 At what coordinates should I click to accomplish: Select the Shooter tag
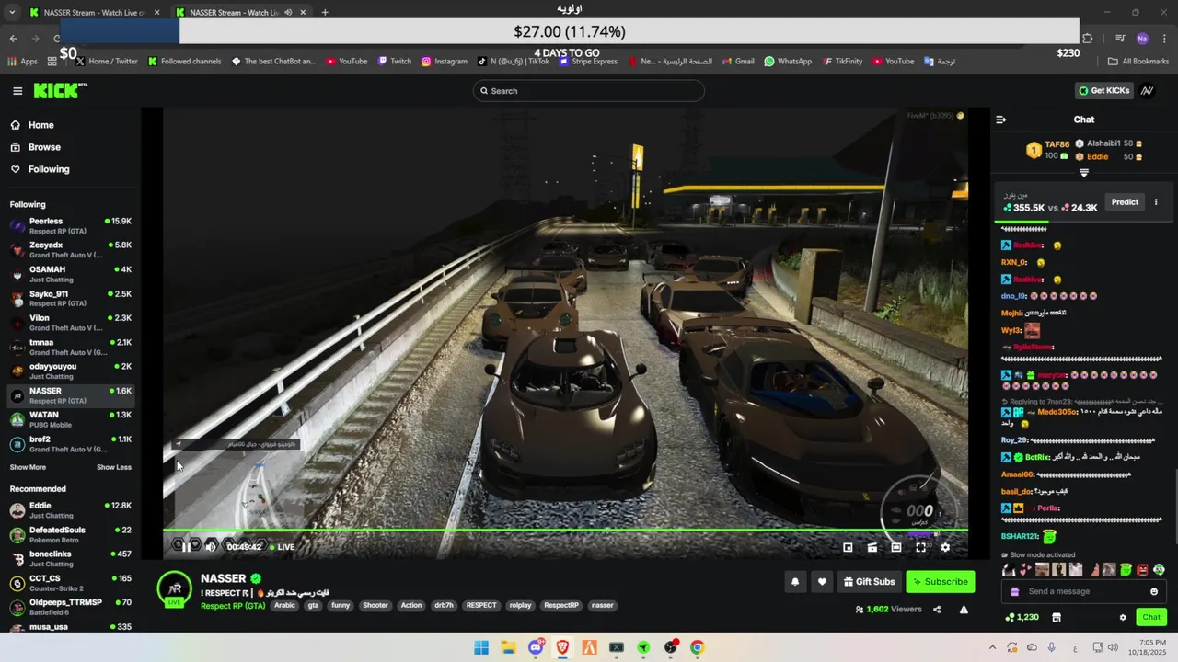(375, 606)
